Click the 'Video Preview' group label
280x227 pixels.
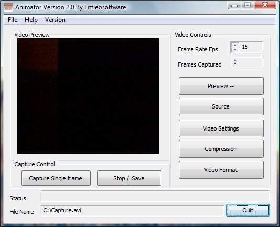pyautogui.click(x=32, y=35)
